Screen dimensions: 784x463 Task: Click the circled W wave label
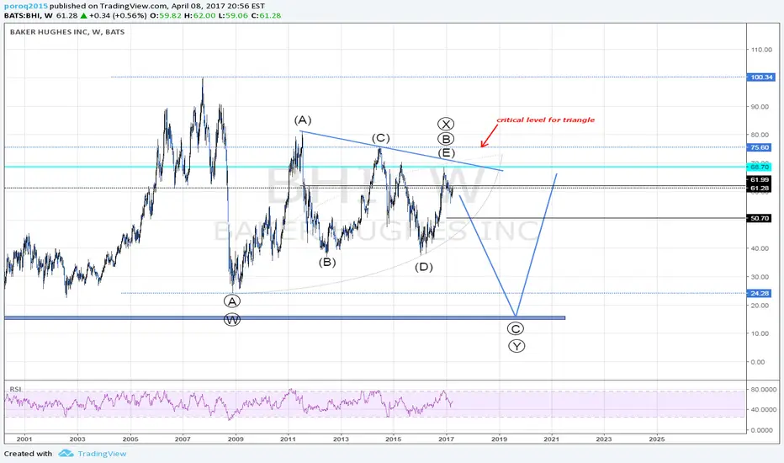232,319
